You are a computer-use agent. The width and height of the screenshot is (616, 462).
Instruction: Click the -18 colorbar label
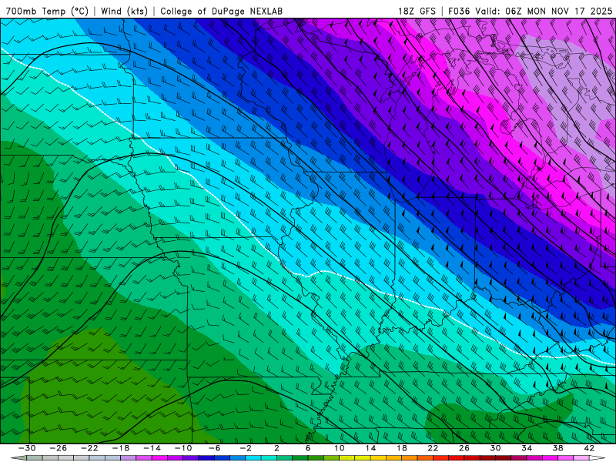pyautogui.click(x=121, y=448)
